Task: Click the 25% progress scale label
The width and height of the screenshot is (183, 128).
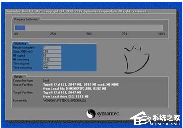Action: coord(53,34)
